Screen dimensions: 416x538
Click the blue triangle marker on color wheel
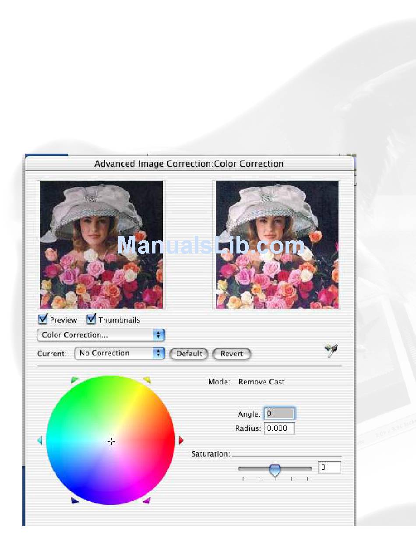pyautogui.click(x=75, y=500)
